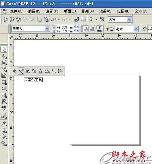This screenshot has width=152, height=164.
Task: Choose the Zoom magnifier tool
Action: [x=4, y=62]
